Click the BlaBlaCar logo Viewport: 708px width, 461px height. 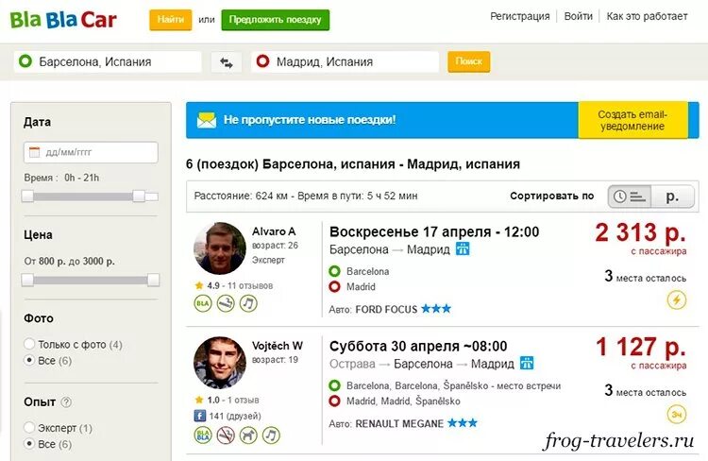coord(63,20)
